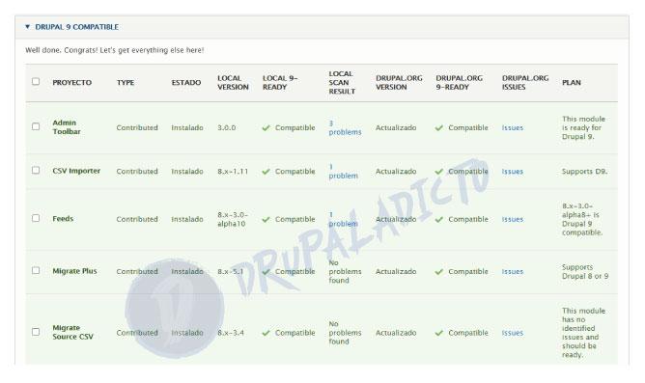Viewport: 645px width, 383px height.
Task: Click local version 3.0.0 cell
Action: (226, 127)
